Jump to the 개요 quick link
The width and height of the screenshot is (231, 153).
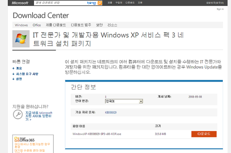[19, 68]
